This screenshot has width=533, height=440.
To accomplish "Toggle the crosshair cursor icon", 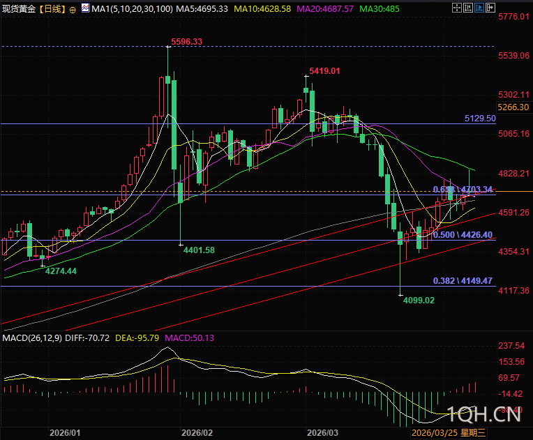I will pos(457,8).
